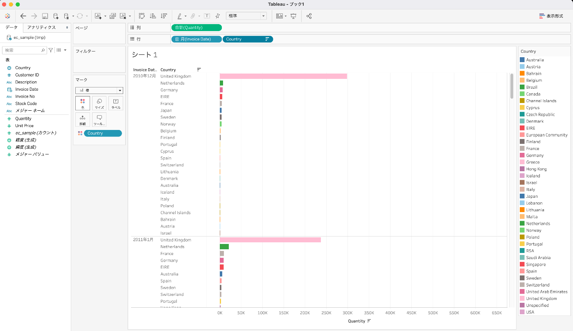Click the run update refresh icon
Viewport: 573px width, 331px height.
pyautogui.click(x=80, y=16)
